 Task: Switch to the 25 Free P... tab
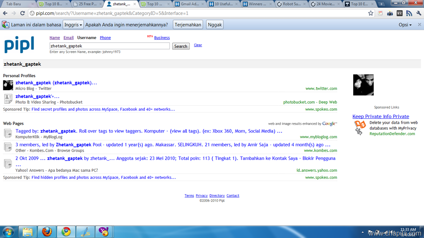point(88,4)
